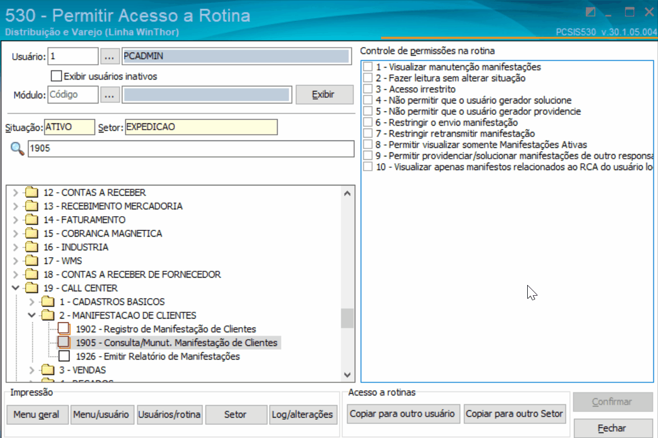The height and width of the screenshot is (438, 658).
Task: Check routine 1902 Registro de Manifestação
Action: (64, 329)
